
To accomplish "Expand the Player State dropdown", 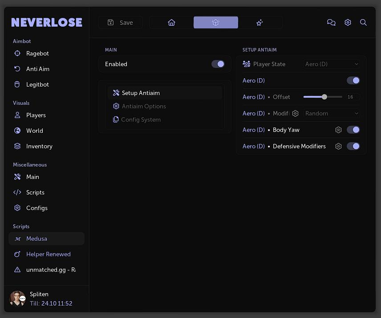I will pyautogui.click(x=332, y=64).
